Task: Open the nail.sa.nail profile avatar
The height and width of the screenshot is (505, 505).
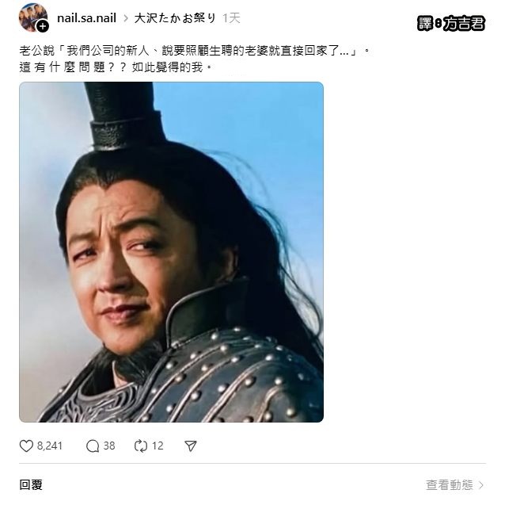Action: (x=33, y=17)
